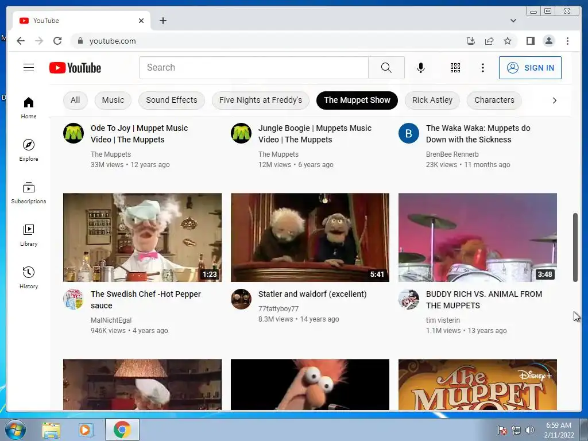Bookmark this page with the star
This screenshot has width=588, height=441.
pos(508,41)
